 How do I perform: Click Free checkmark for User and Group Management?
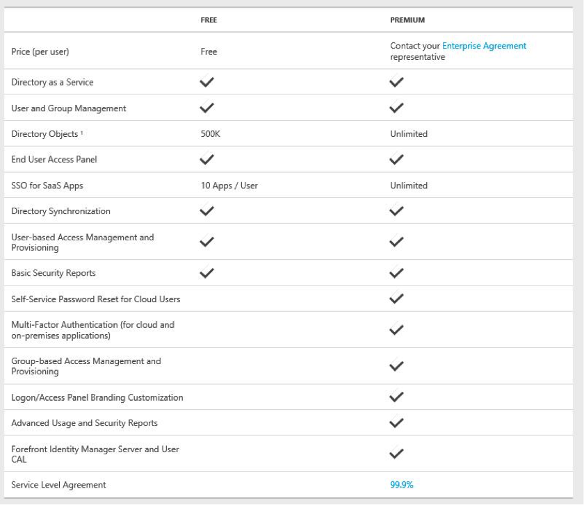[x=207, y=108]
